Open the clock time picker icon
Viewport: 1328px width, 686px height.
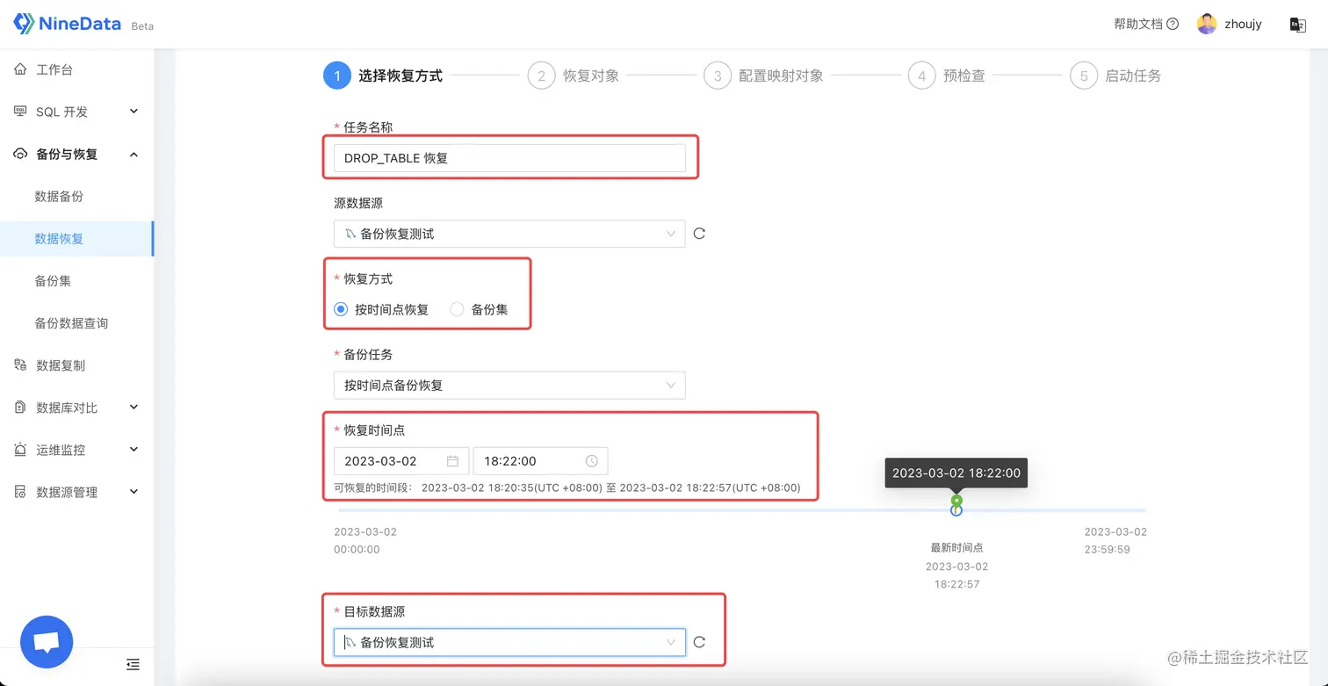pos(592,461)
